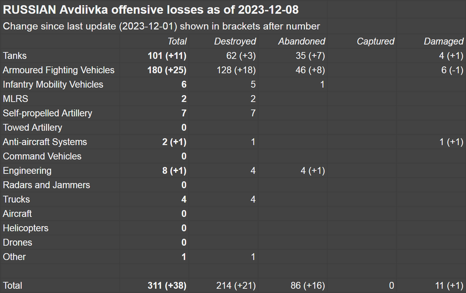Image resolution: width=466 pixels, height=293 pixels.
Task: Select the 'Destroyed' column header
Action: click(235, 41)
